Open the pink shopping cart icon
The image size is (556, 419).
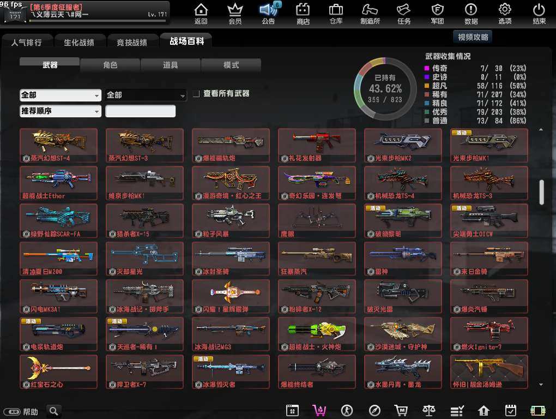[319, 410]
